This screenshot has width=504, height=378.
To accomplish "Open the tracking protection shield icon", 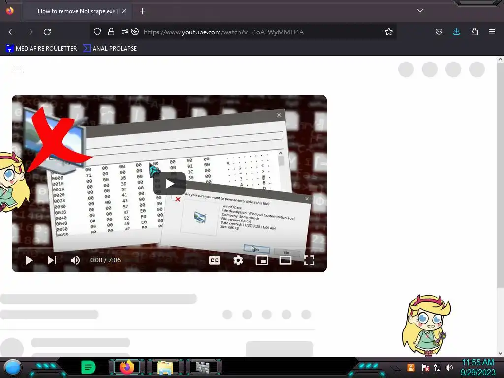I will click(x=97, y=31).
